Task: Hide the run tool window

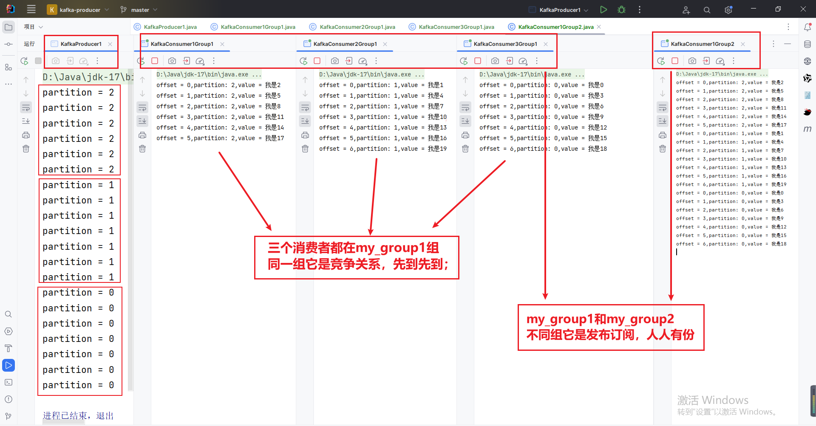Action: (788, 44)
